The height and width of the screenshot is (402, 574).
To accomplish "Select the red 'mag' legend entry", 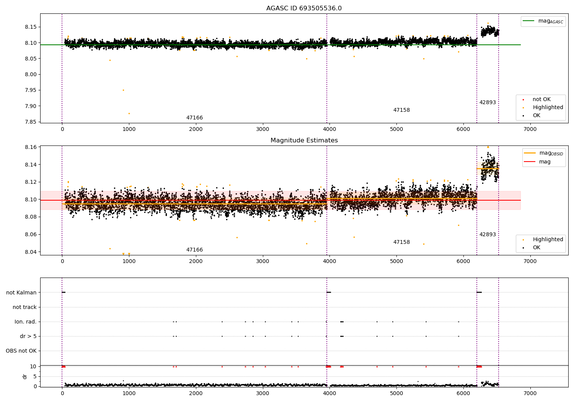I will [x=537, y=162].
